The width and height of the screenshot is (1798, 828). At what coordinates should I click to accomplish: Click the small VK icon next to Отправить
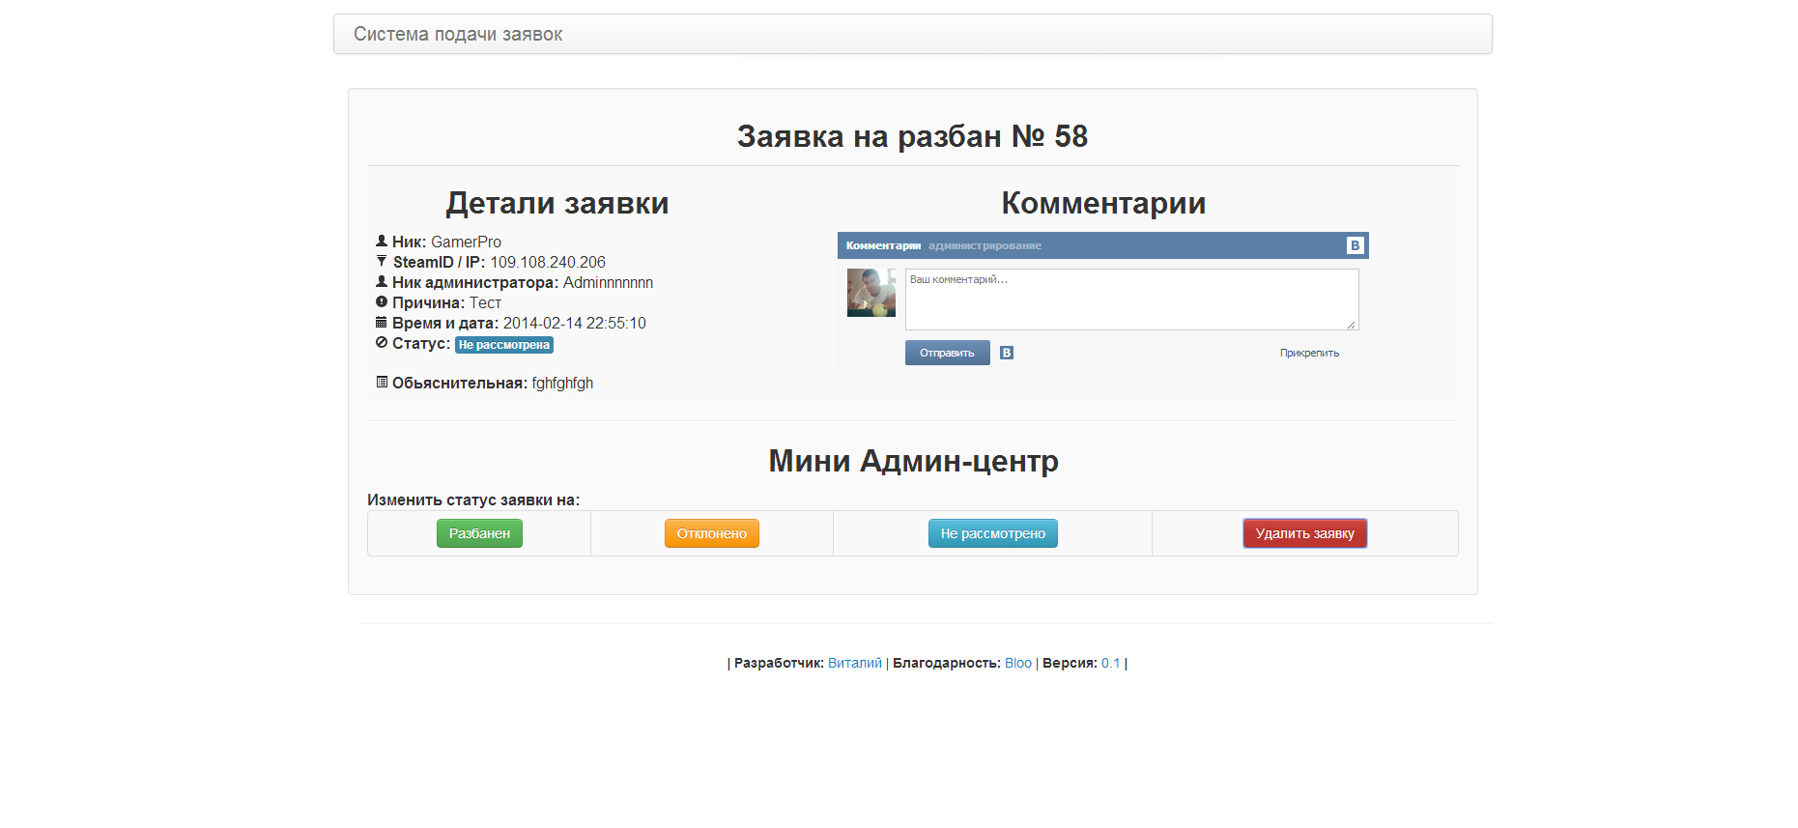point(1007,353)
